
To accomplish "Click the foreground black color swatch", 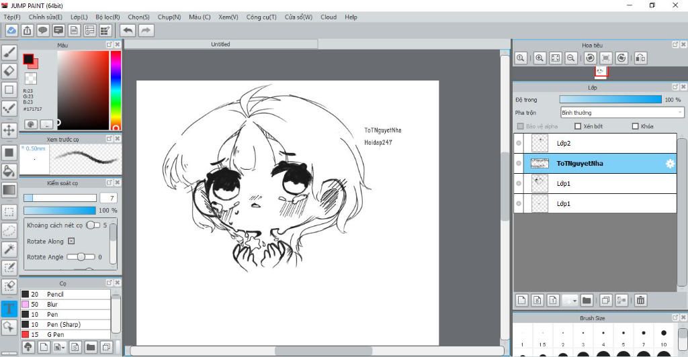I will [28, 58].
